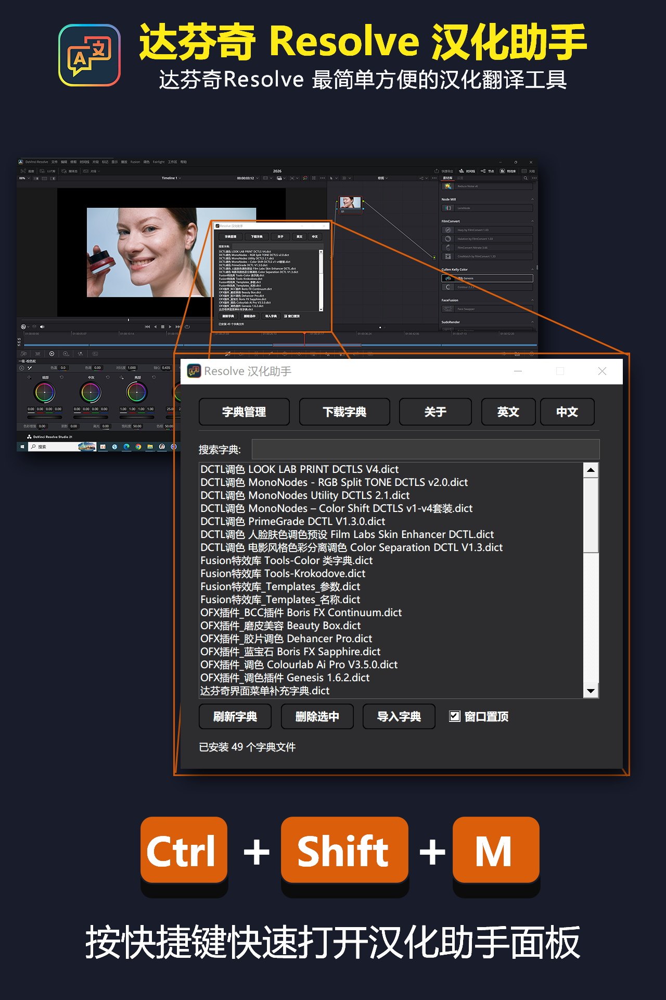Select the Halation by FilmConvert effect icon
This screenshot has width=666, height=1000.
447,239
